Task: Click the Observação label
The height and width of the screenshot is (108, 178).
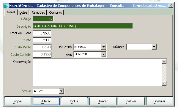Action: tap(22, 62)
